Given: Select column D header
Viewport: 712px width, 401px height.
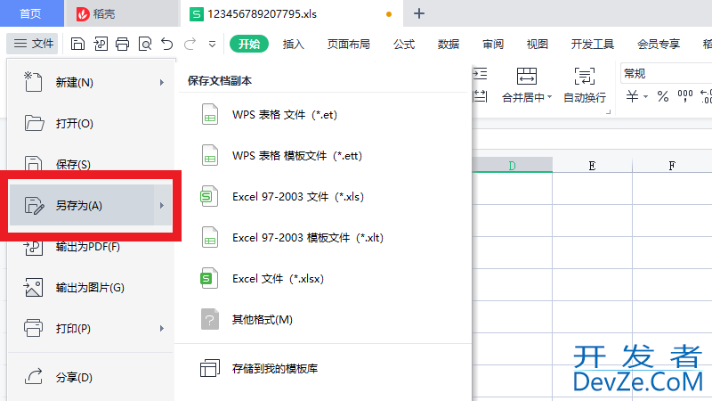Looking at the screenshot, I should tap(513, 166).
